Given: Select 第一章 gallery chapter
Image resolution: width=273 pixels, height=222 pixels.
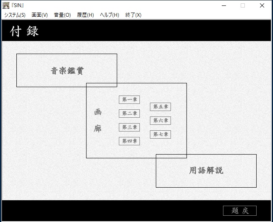Looking at the screenshot, I should tap(129, 100).
